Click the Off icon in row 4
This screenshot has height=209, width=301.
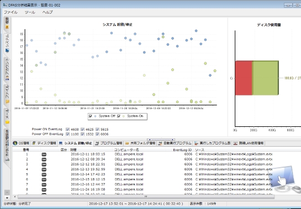[44, 169]
